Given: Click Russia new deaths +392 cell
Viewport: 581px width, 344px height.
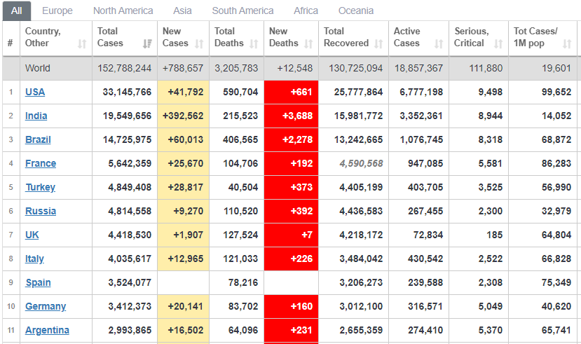Looking at the screenshot, I should coord(292,211).
